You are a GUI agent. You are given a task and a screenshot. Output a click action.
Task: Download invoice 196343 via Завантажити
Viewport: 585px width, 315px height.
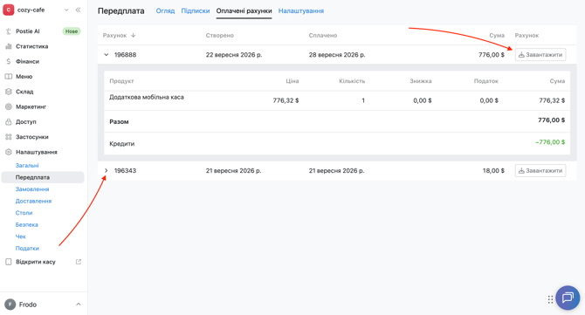(x=540, y=171)
